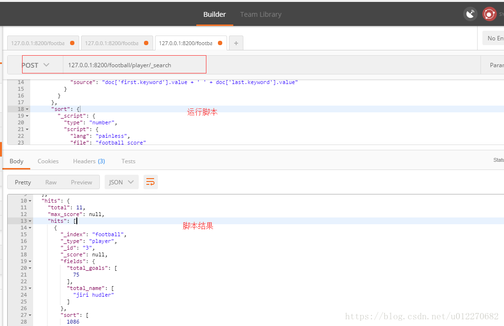The width and height of the screenshot is (504, 326).
Task: Click the "number" type value
Action: [x=102, y=122]
